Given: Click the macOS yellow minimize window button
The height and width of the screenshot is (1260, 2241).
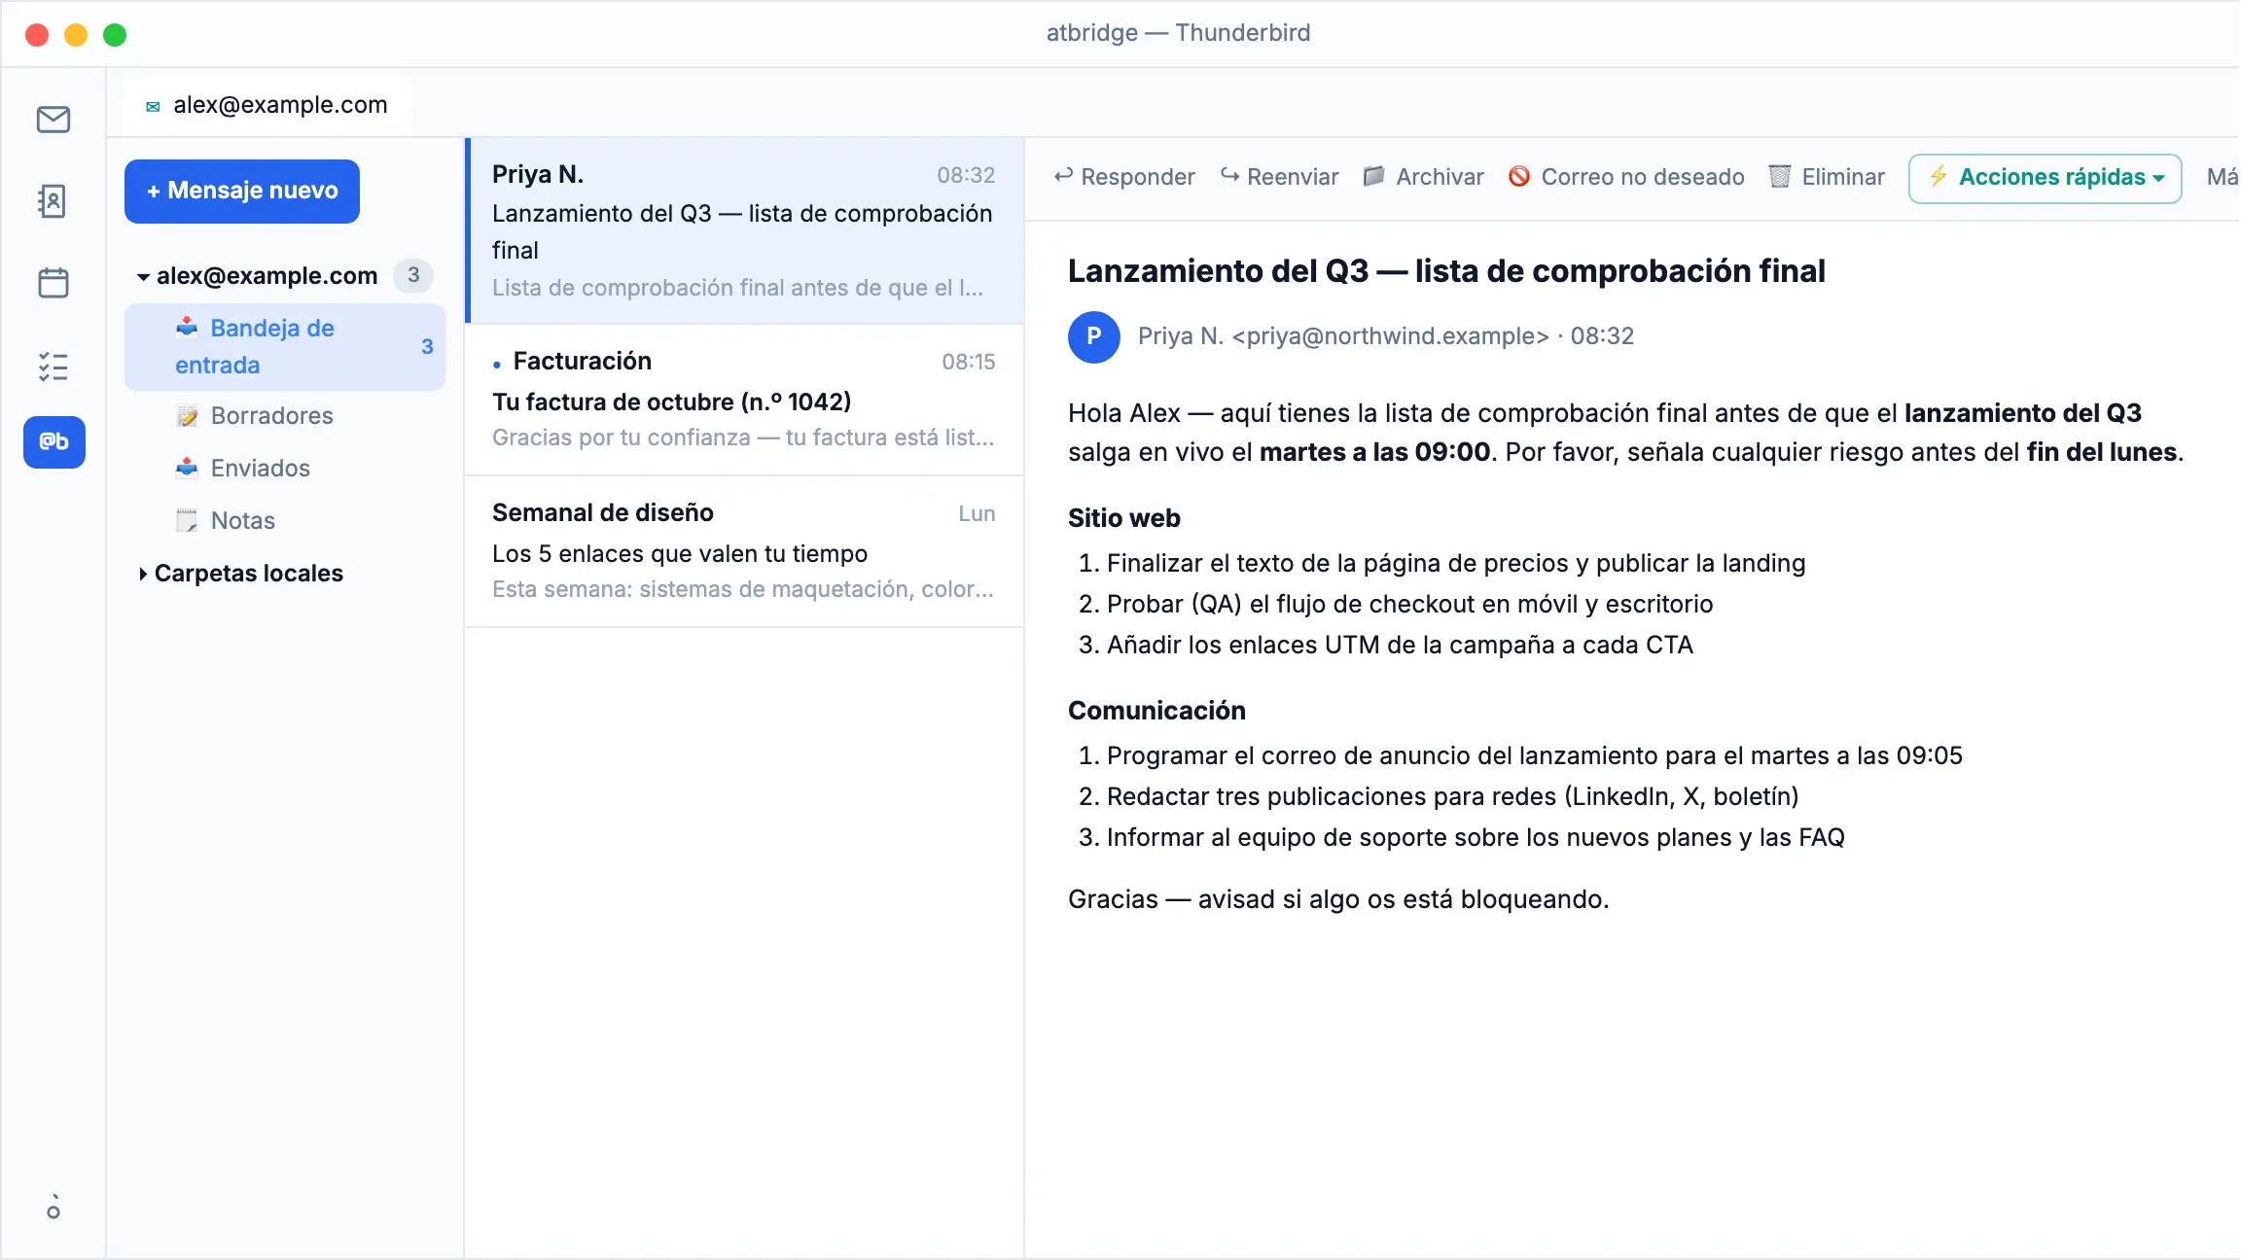Looking at the screenshot, I should point(76,35).
